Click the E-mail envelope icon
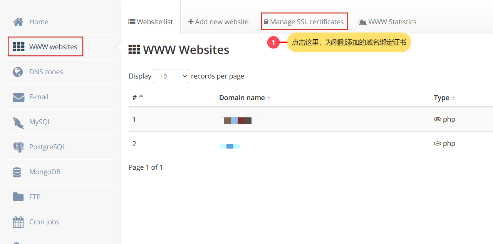The width and height of the screenshot is (493, 244). pyautogui.click(x=18, y=97)
